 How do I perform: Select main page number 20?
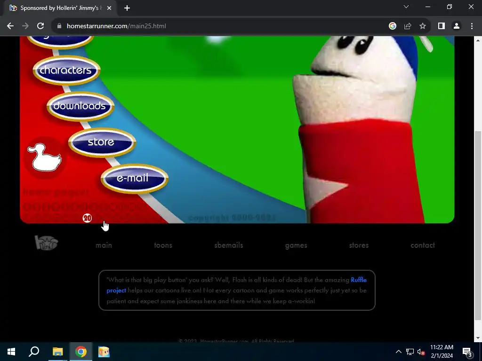tap(87, 218)
